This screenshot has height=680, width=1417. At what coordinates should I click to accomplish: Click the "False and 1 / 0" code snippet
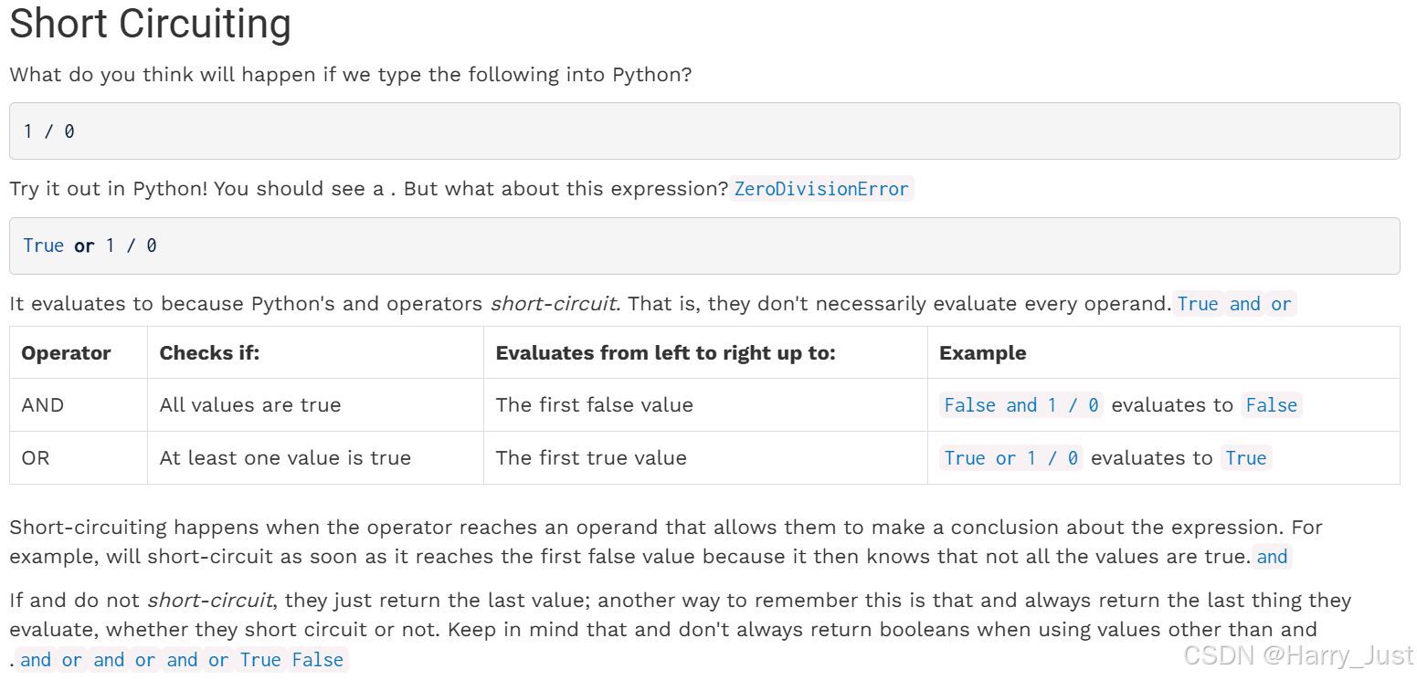click(x=1020, y=405)
